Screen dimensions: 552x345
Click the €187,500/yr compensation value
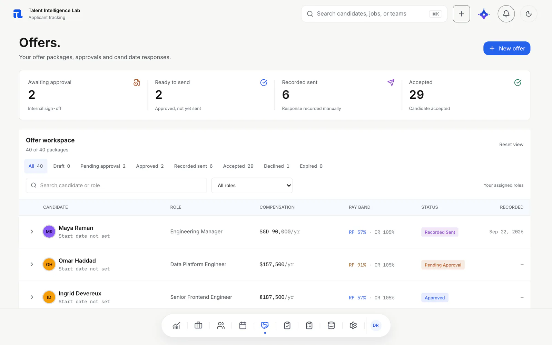coord(276,297)
